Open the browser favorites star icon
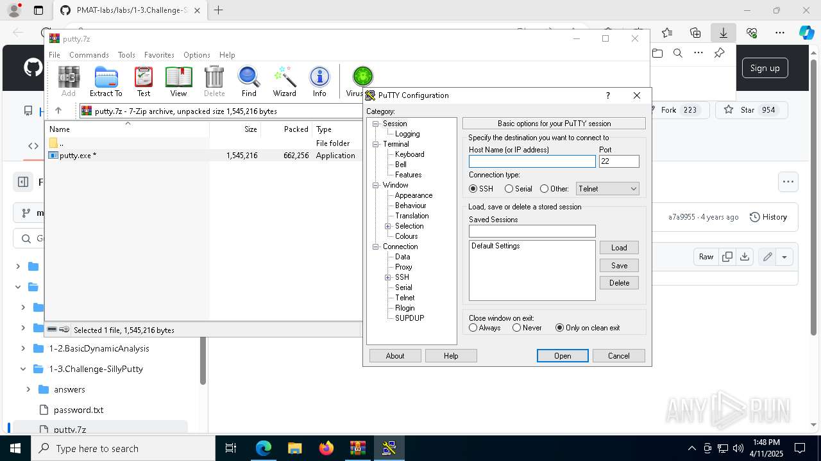Viewport: 821px width, 461px height. tap(667, 33)
